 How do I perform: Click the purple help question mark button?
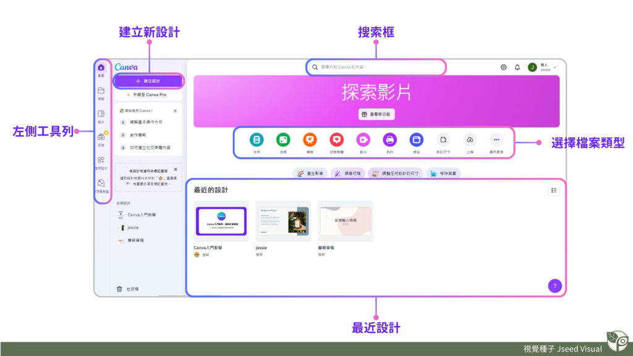(554, 286)
